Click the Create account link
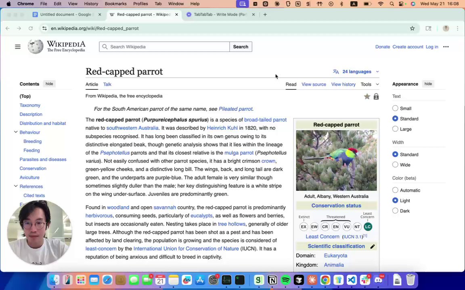 [x=408, y=47]
